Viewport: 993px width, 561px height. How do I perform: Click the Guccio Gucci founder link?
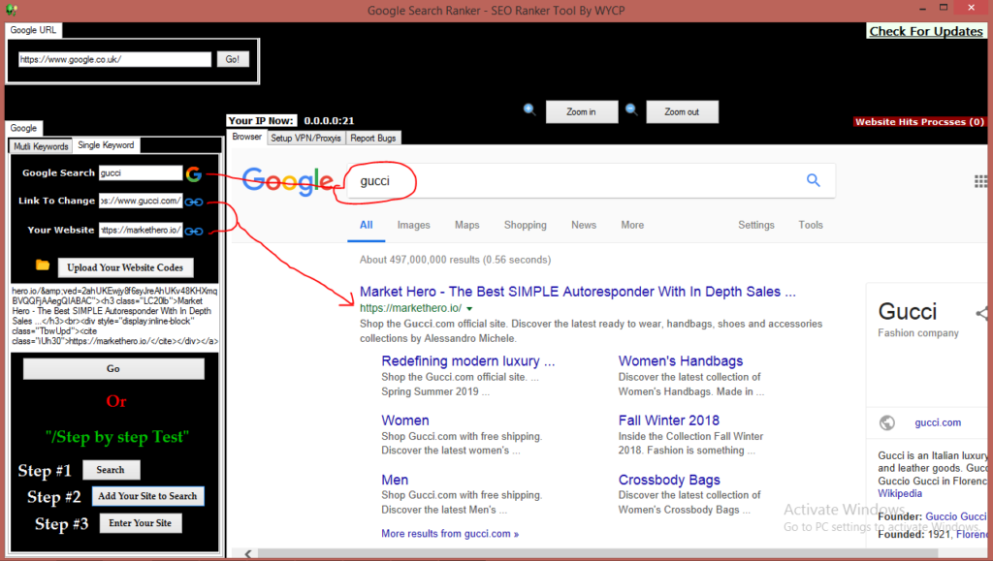pos(956,516)
